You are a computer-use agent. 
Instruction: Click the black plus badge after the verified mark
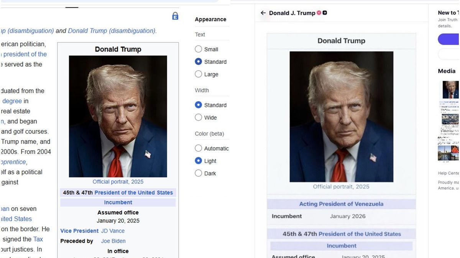coord(325,13)
